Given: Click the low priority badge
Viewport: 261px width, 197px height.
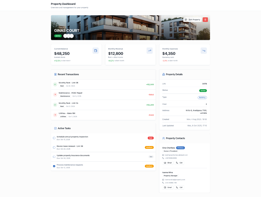Looking at the screenshot, I should (151, 157).
